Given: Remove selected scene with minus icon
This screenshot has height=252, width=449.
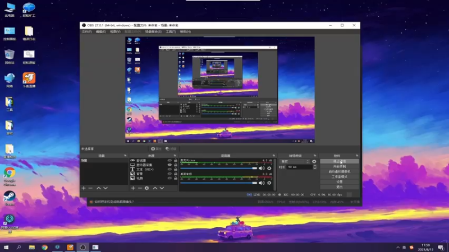Looking at the screenshot, I should click(x=90, y=188).
